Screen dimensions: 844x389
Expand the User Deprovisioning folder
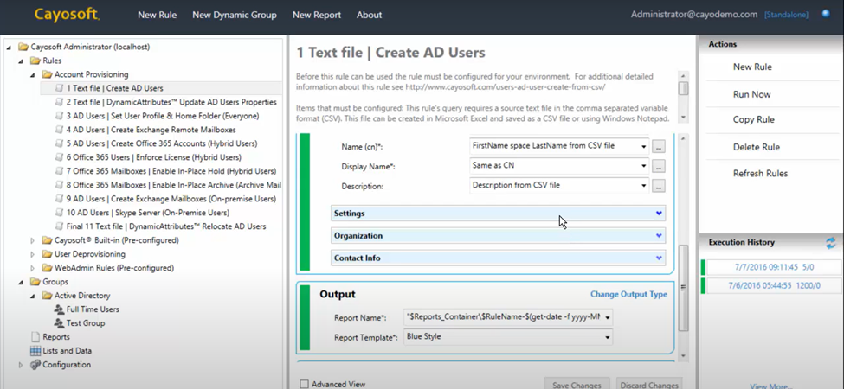pyautogui.click(x=33, y=254)
